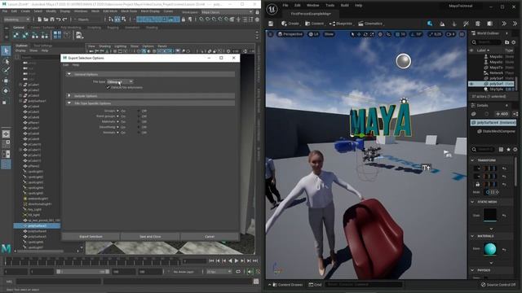This screenshot has width=522, height=293.
Task: Set Normals to Off radio button
Action: click(139, 132)
